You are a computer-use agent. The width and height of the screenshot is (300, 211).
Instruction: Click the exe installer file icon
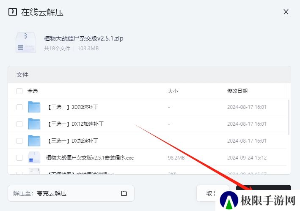[x=34, y=157]
